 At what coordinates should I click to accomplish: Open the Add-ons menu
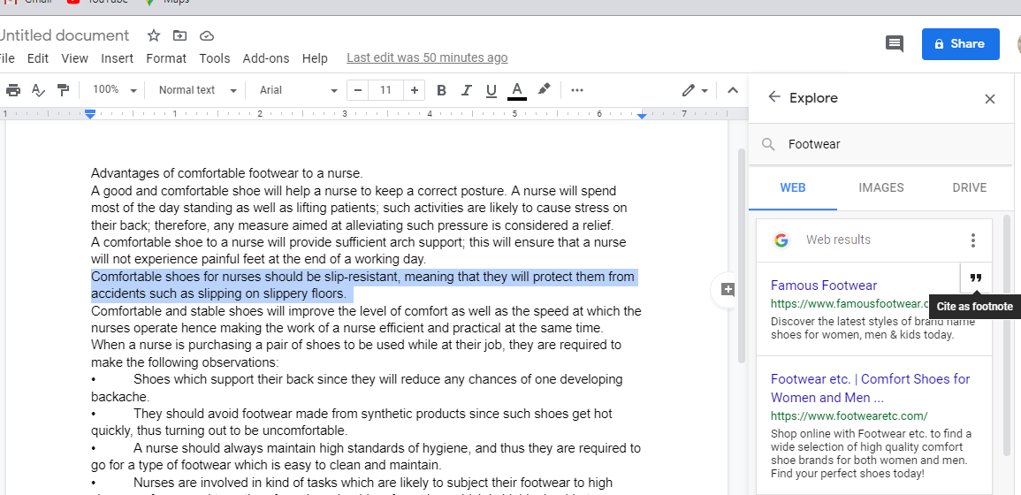(266, 58)
